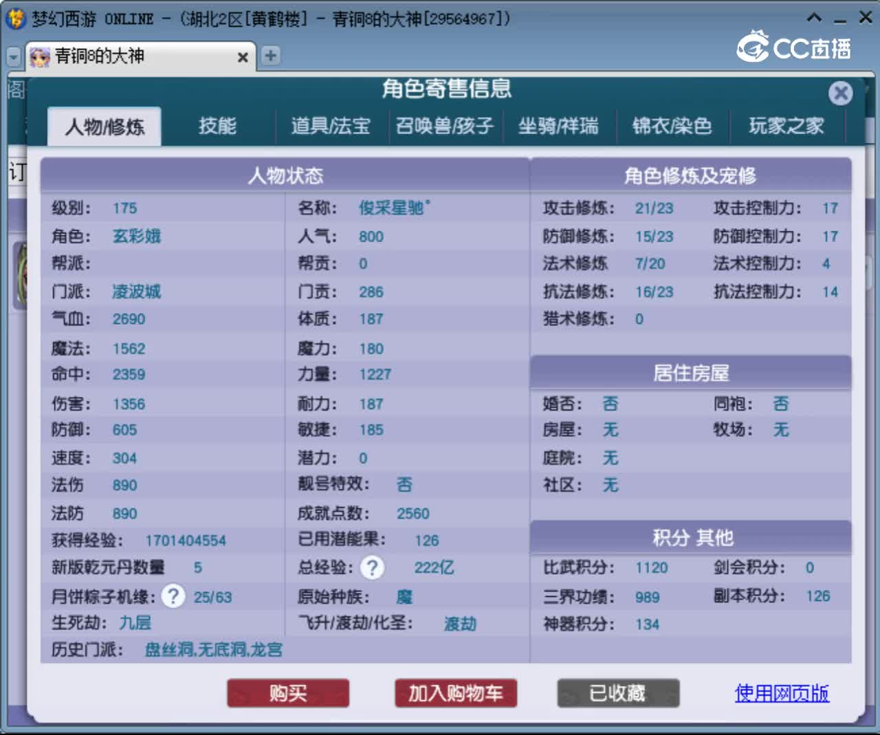The height and width of the screenshot is (735, 880).
Task: Click the character name 俊采星驰
Action: click(394, 207)
